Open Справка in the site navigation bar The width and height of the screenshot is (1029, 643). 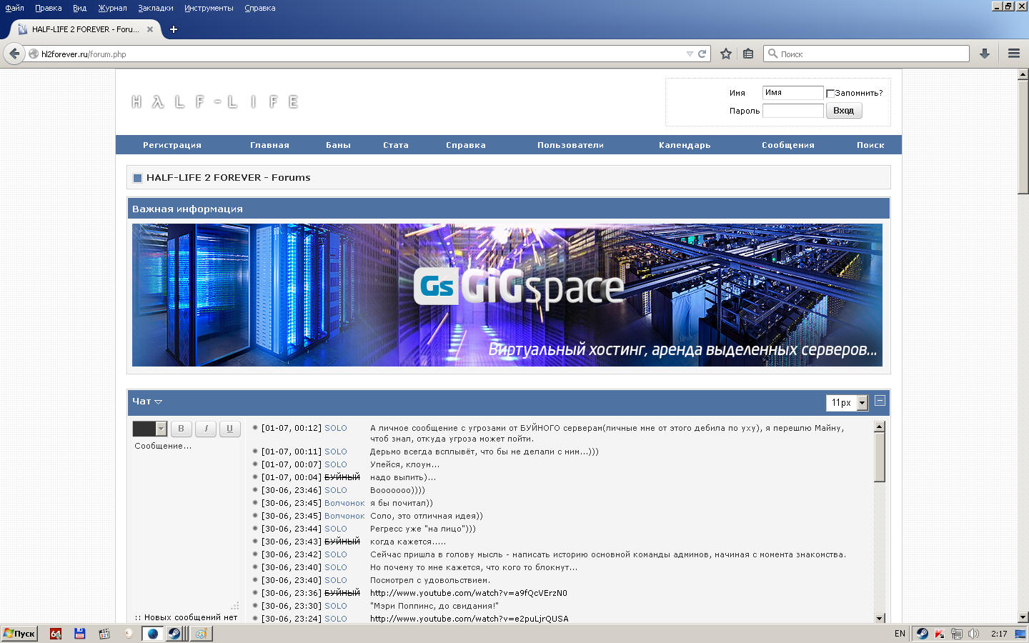(x=466, y=145)
